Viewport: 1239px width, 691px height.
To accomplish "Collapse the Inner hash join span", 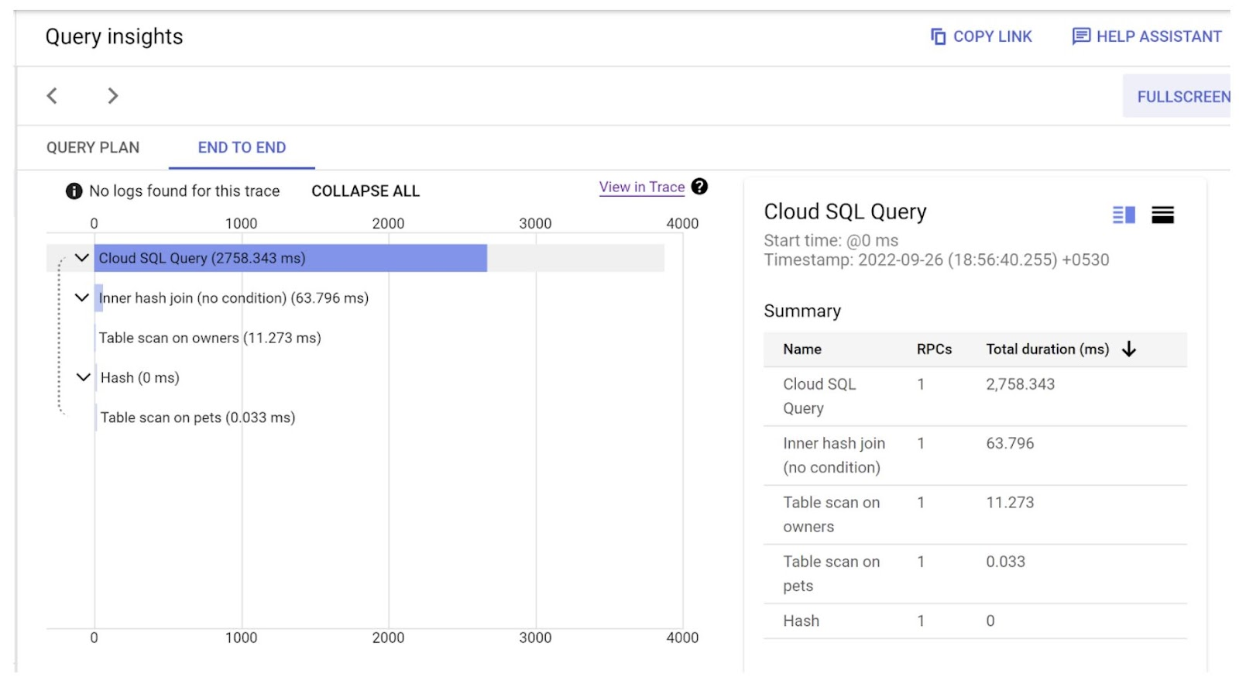I will 81,298.
